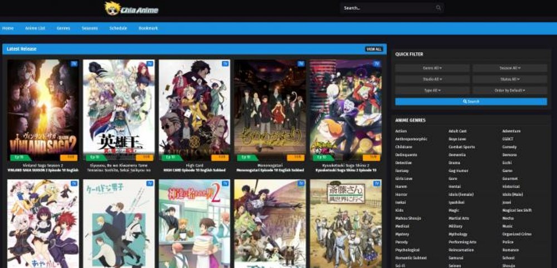Click orange badge on High Card poster

click(221, 157)
